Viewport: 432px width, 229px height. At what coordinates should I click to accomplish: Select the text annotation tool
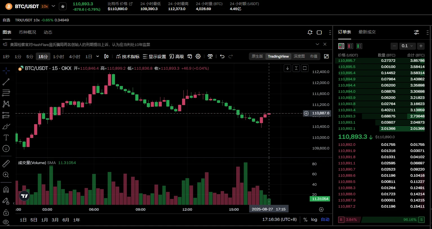(x=6, y=137)
